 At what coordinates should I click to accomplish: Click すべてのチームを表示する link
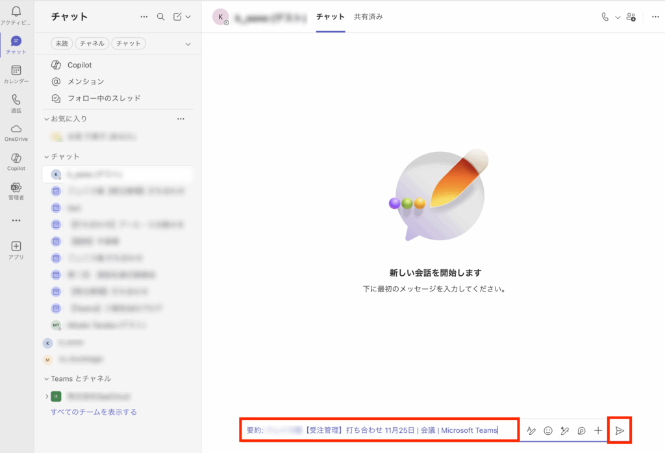tap(94, 412)
